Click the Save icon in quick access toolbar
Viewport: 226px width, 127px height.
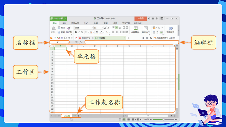pos(55,38)
